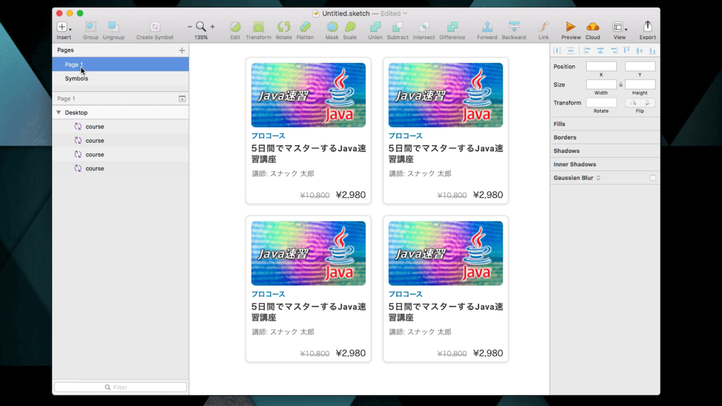Add a new page with plus button
Screen dimensions: 722x406
coord(182,50)
